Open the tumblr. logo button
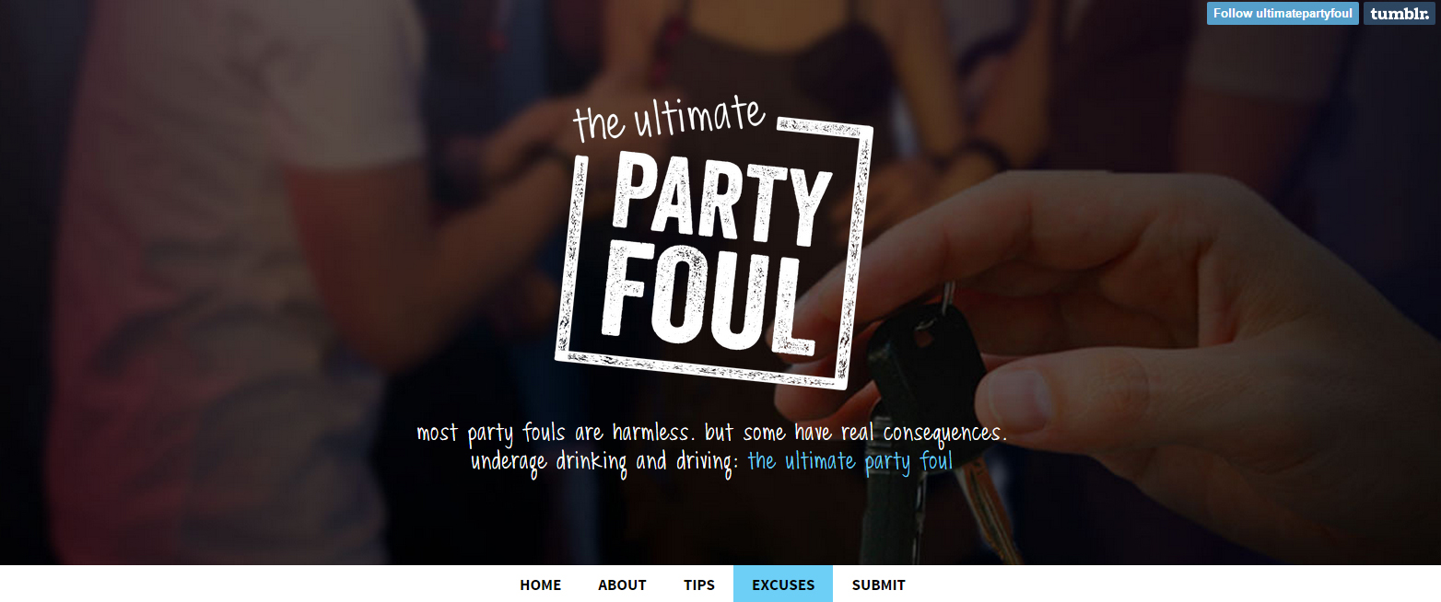This screenshot has width=1441, height=602. pyautogui.click(x=1400, y=13)
